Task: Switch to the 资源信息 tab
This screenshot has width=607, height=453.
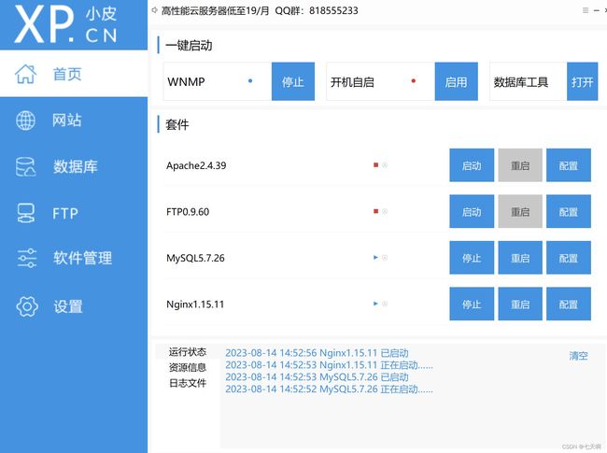Action: pos(188,367)
